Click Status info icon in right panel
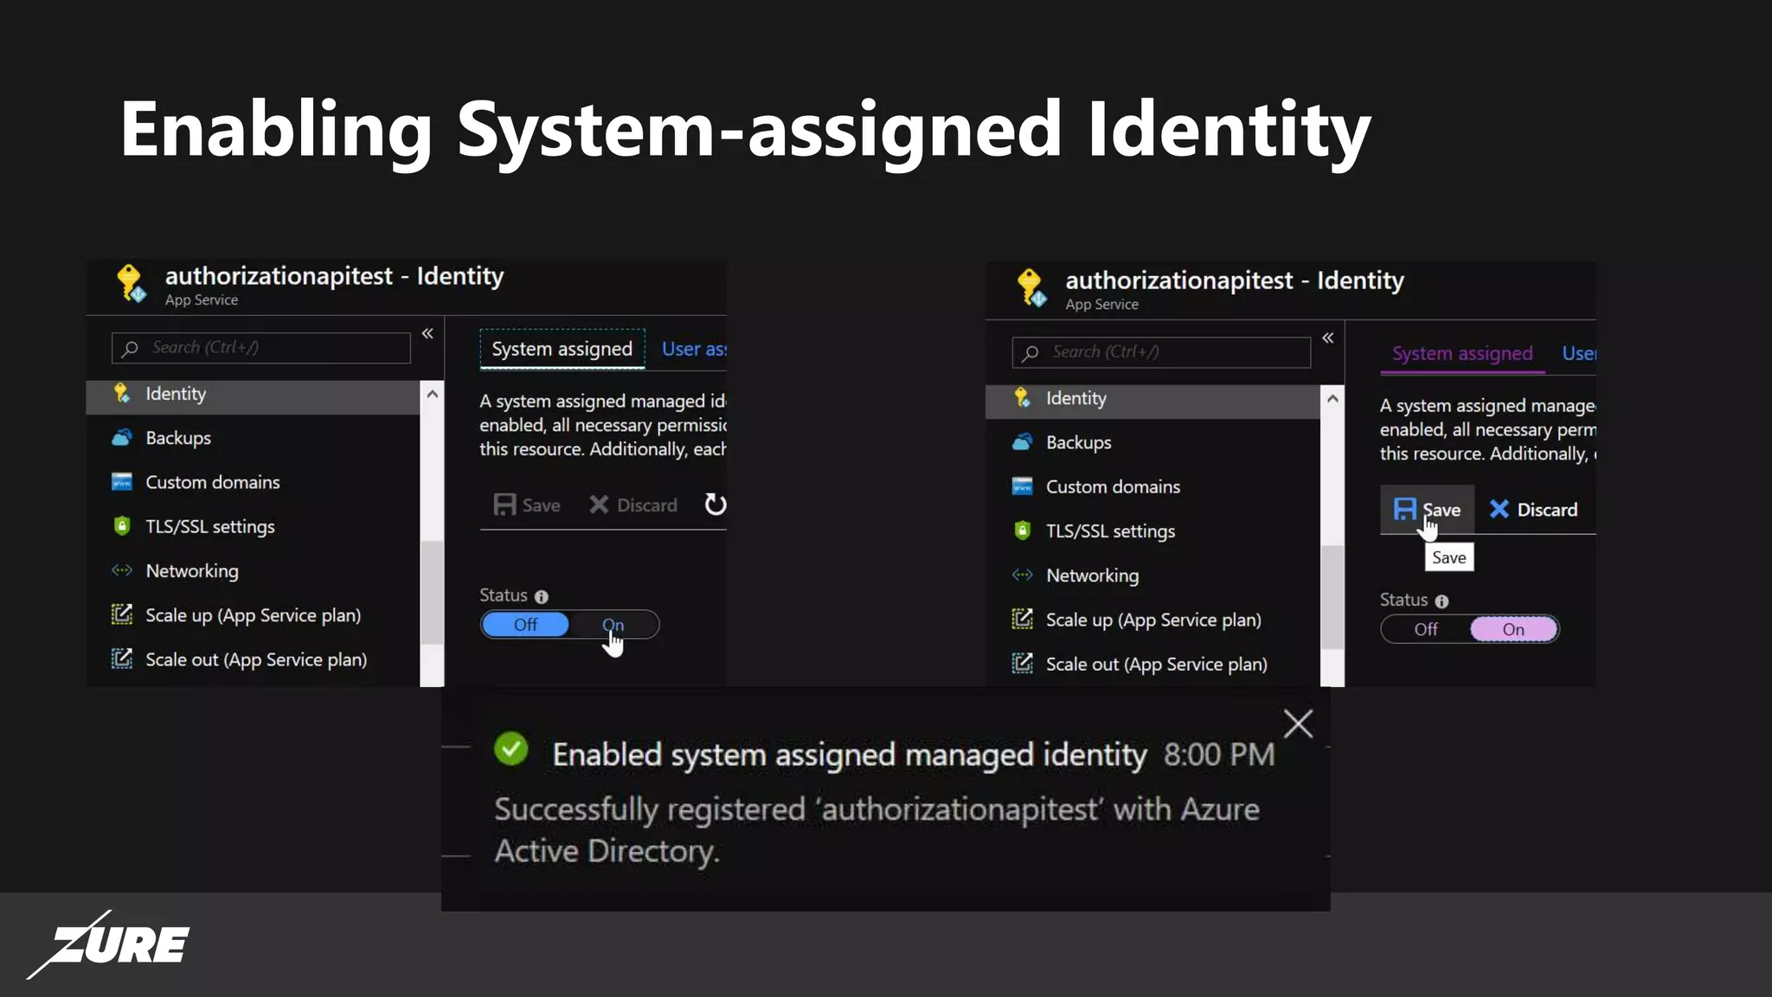Screen dimensions: 1772x997 1441,601
